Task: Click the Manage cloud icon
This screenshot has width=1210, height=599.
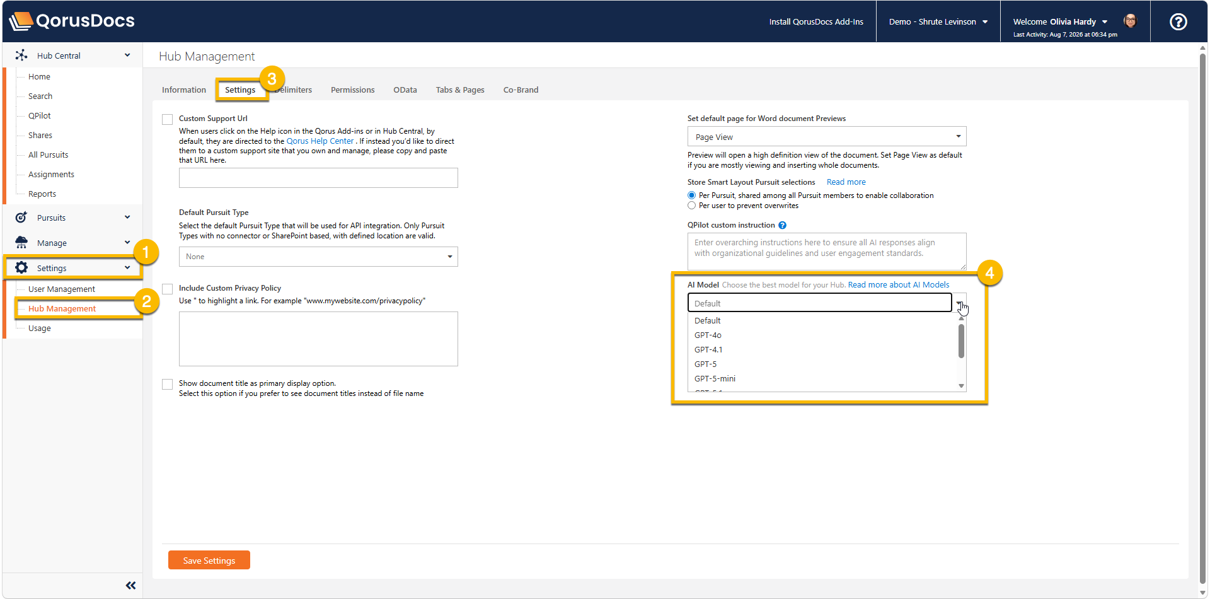Action: [21, 243]
